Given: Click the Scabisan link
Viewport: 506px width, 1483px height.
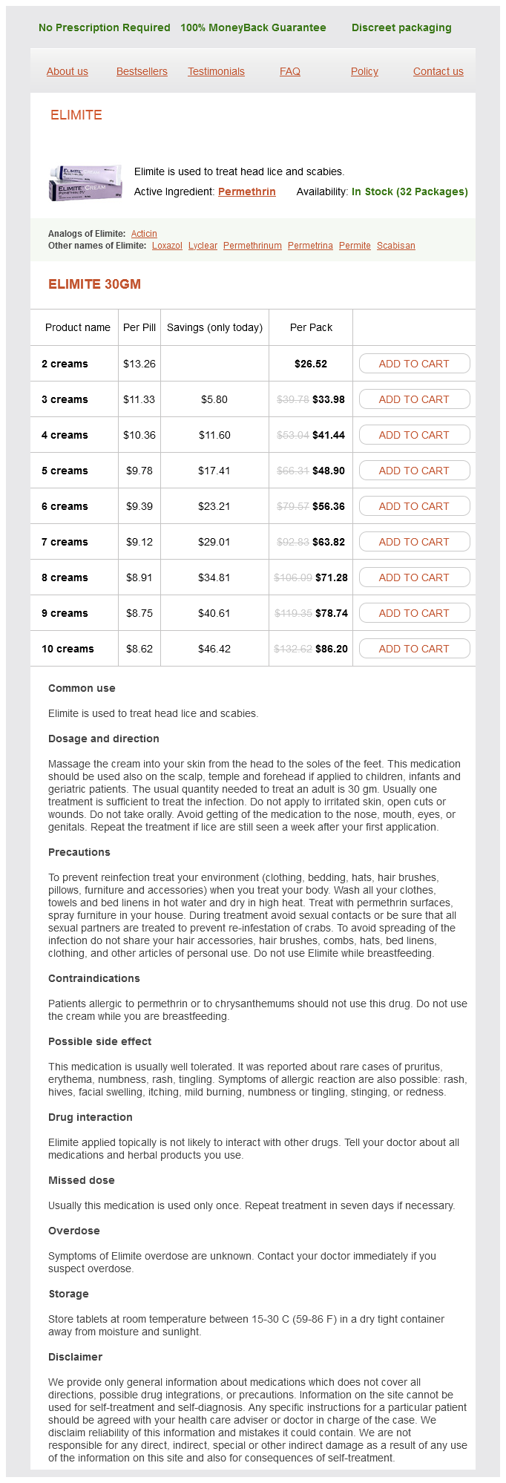Looking at the screenshot, I should click(396, 246).
